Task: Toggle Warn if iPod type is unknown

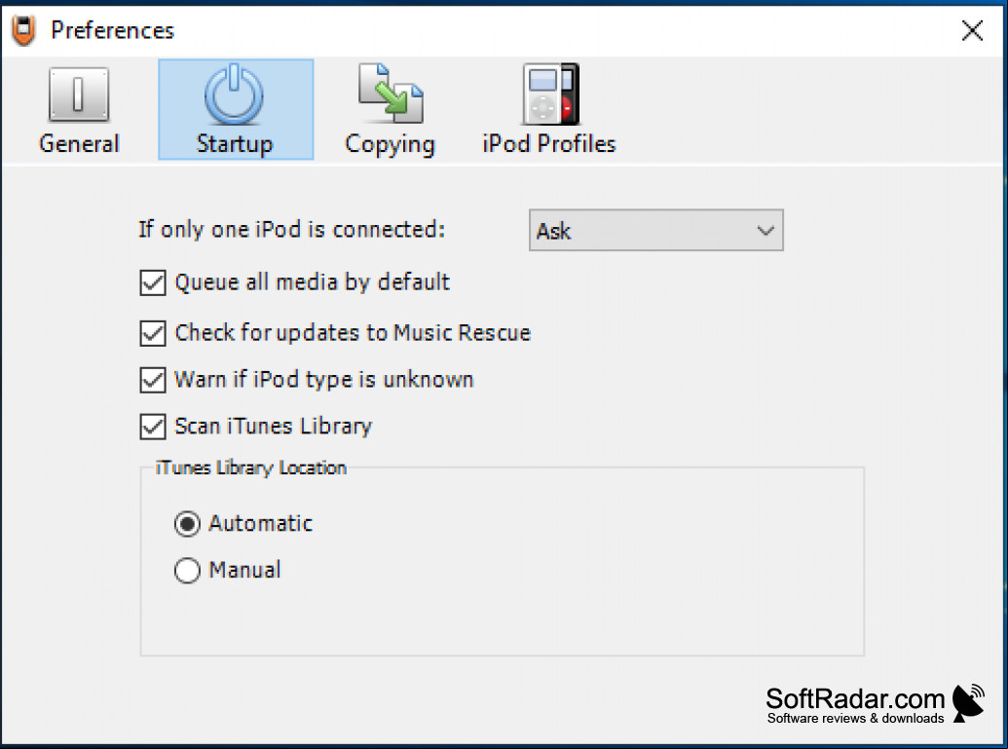Action: (152, 380)
